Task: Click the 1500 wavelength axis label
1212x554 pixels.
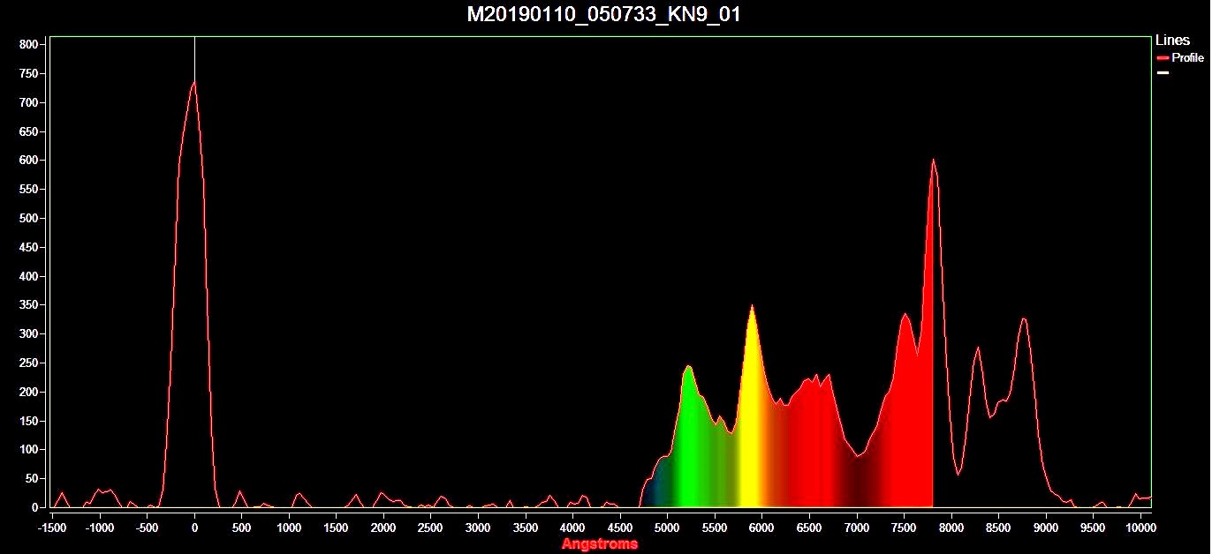Action: pos(336,528)
